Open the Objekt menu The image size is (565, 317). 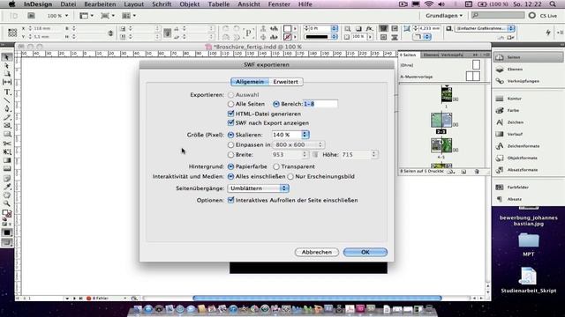pyautogui.click(x=190, y=4)
